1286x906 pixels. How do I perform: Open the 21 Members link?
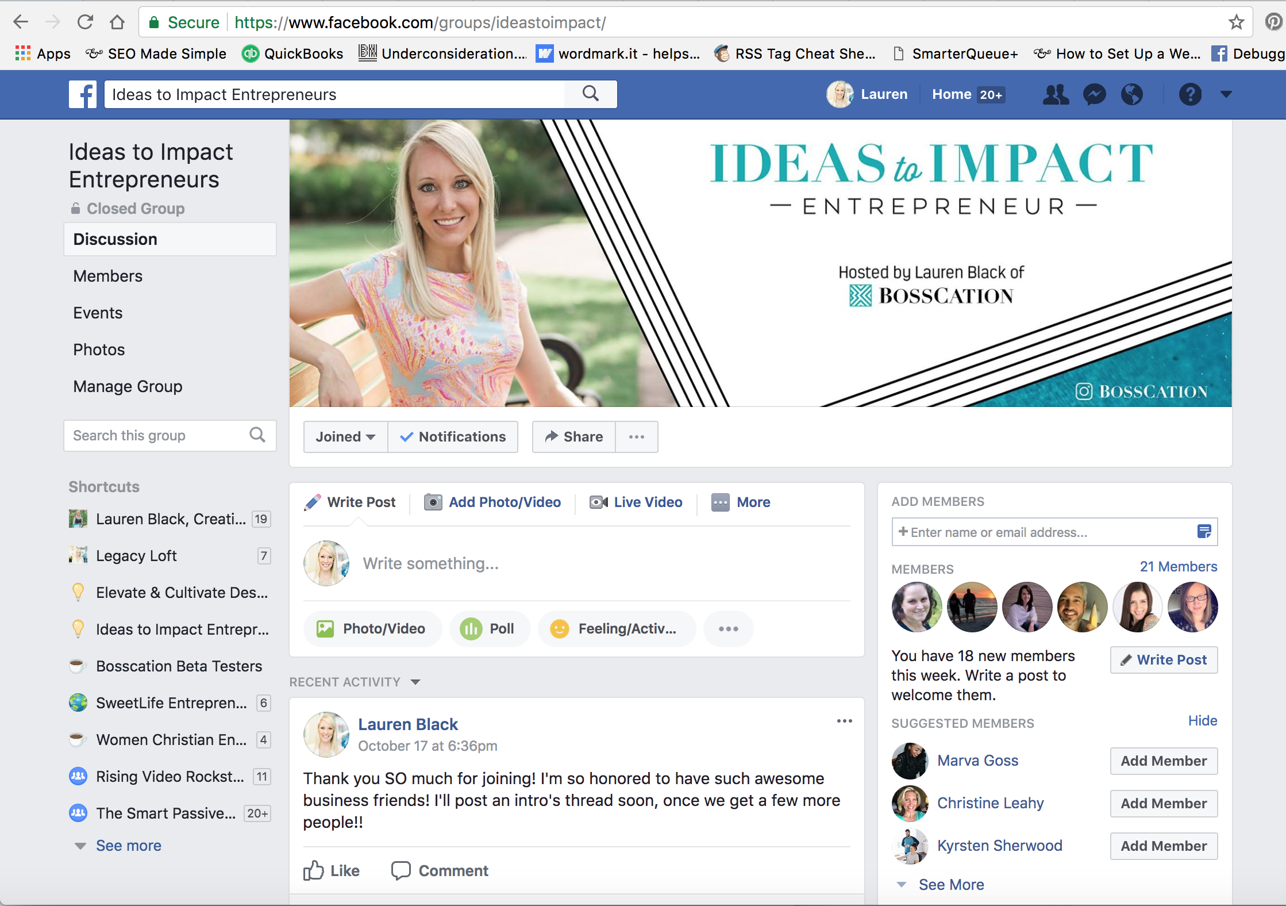coord(1178,567)
